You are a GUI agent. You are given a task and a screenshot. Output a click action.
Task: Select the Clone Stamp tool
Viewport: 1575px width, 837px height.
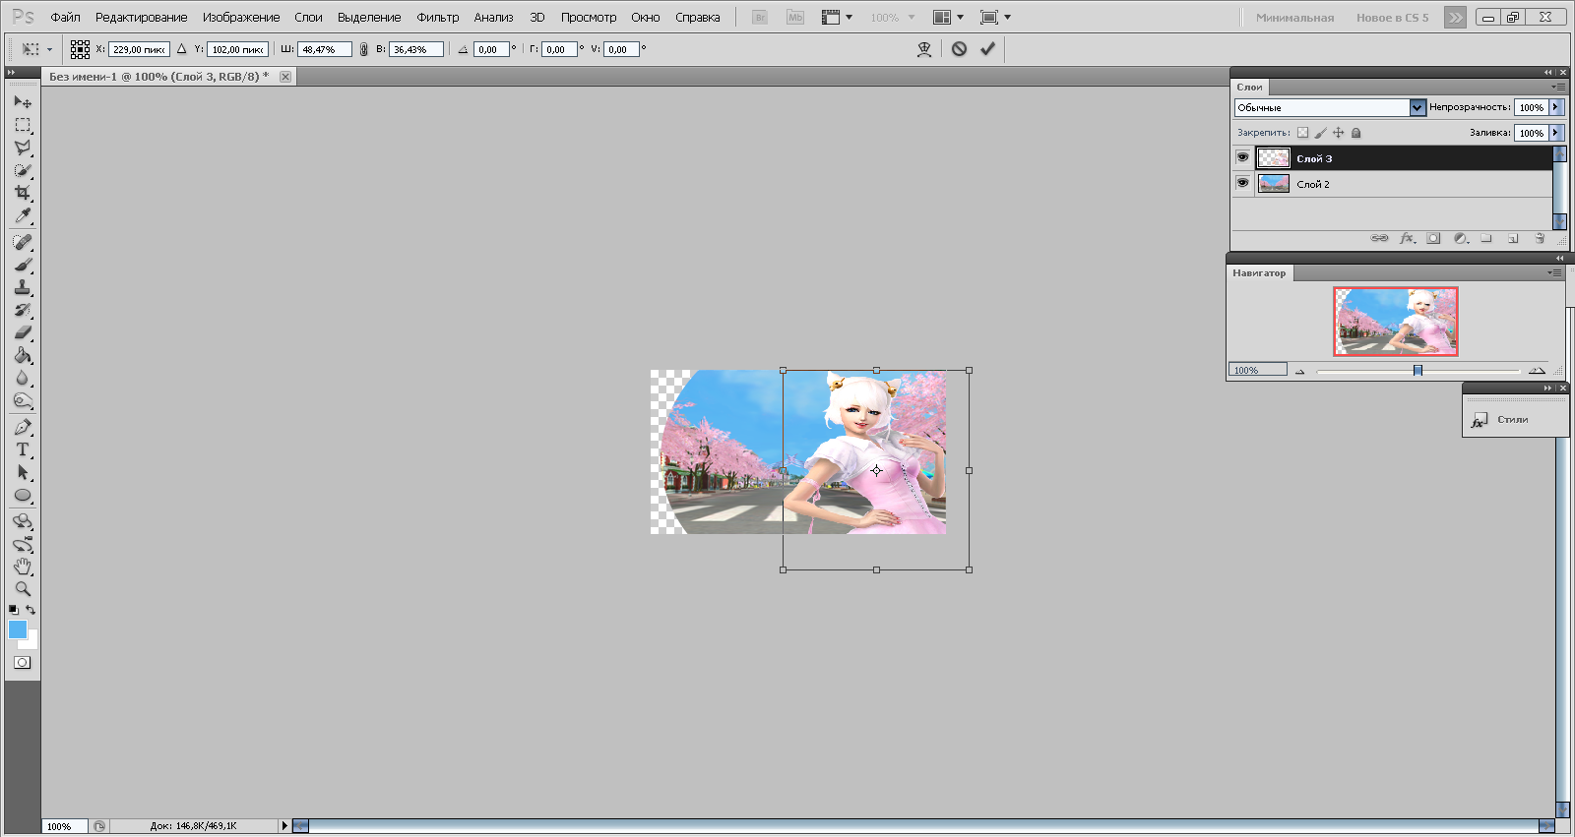23,287
